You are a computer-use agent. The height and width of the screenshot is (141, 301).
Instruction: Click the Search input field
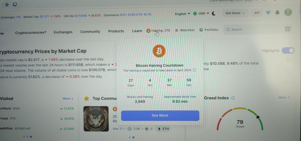(258, 29)
